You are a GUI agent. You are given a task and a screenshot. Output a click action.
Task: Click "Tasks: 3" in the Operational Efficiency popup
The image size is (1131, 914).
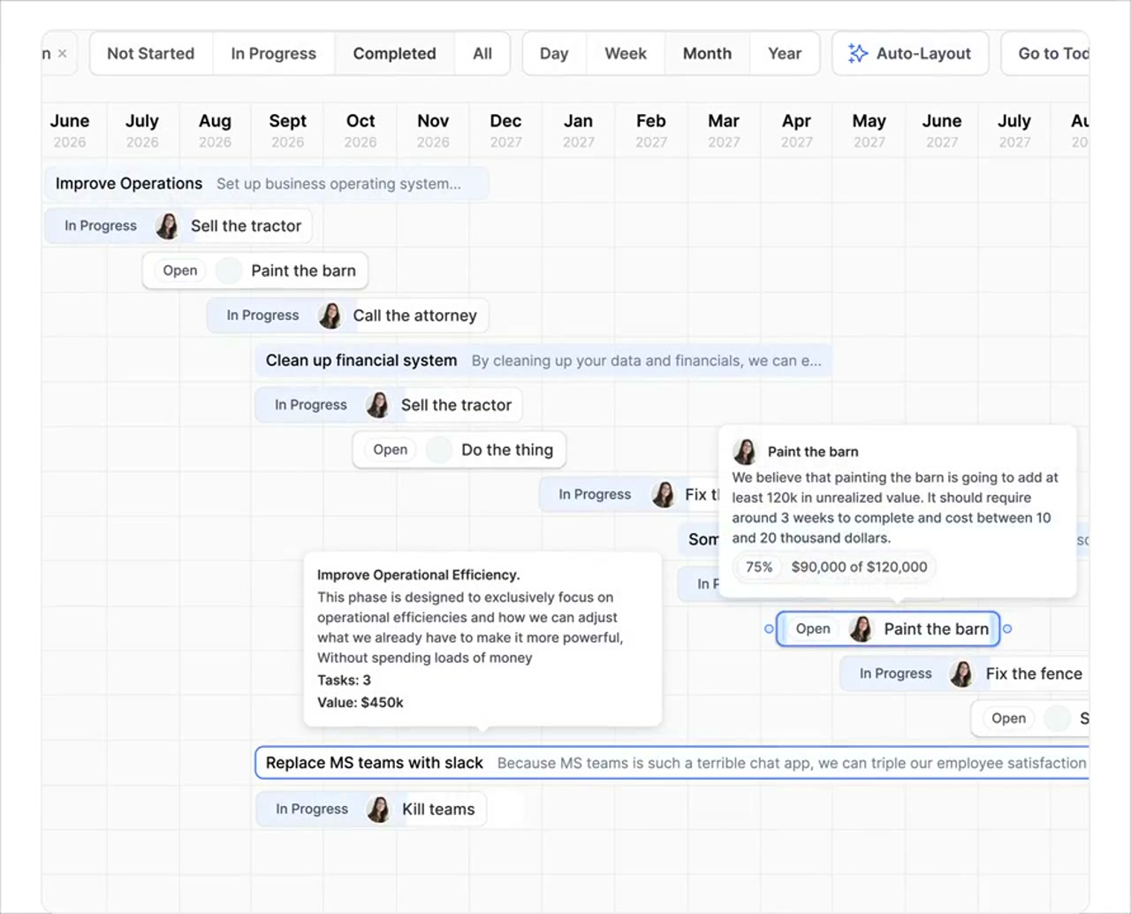point(344,681)
